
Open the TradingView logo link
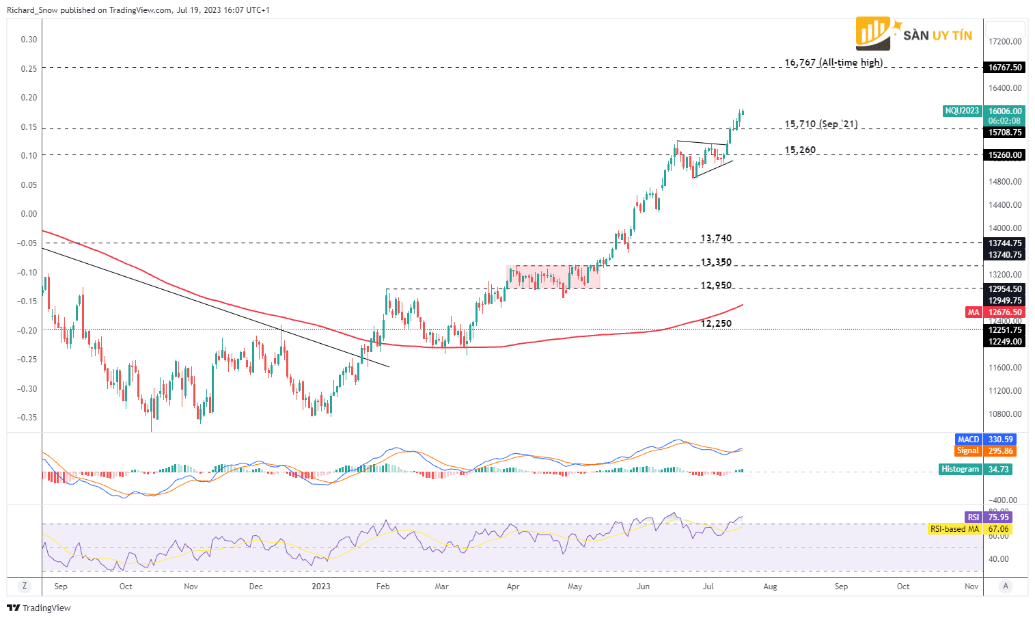coord(39,608)
